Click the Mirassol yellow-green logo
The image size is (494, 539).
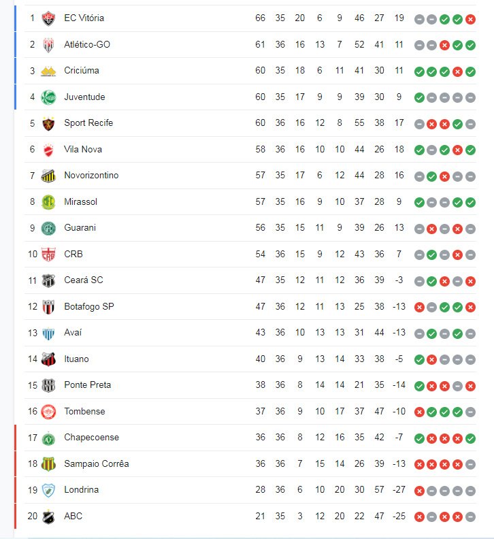click(48, 202)
